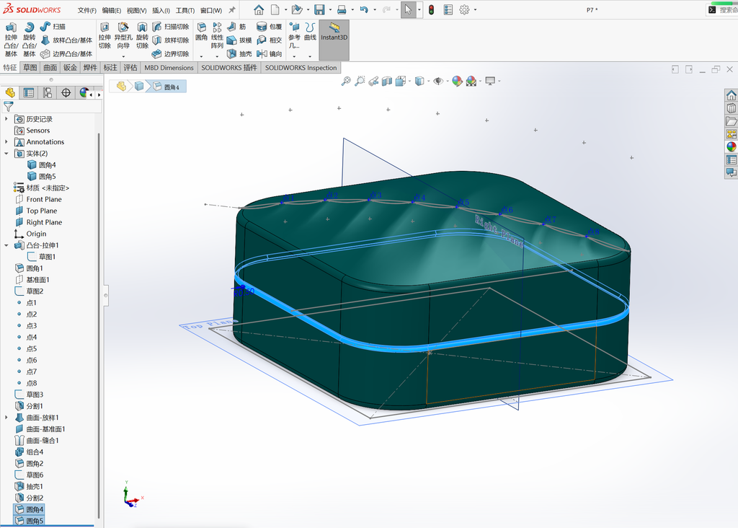Open the PropertyManager tab
738x528 pixels.
(29, 93)
